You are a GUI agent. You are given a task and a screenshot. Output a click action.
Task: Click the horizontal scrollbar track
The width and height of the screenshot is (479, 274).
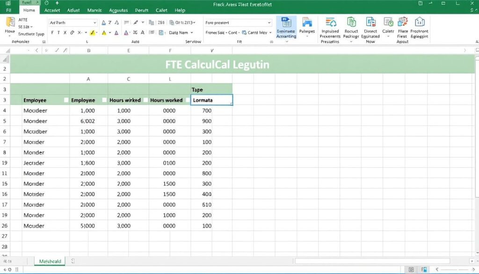pos(372,261)
